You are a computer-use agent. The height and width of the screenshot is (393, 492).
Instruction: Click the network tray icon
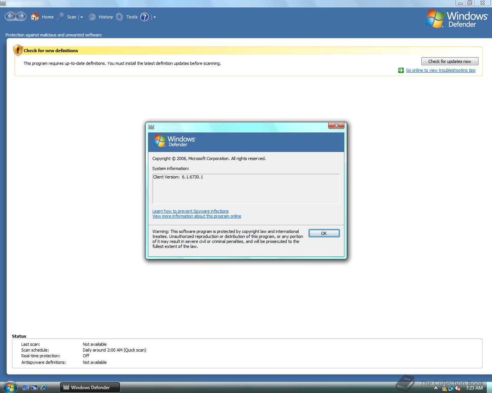451,388
